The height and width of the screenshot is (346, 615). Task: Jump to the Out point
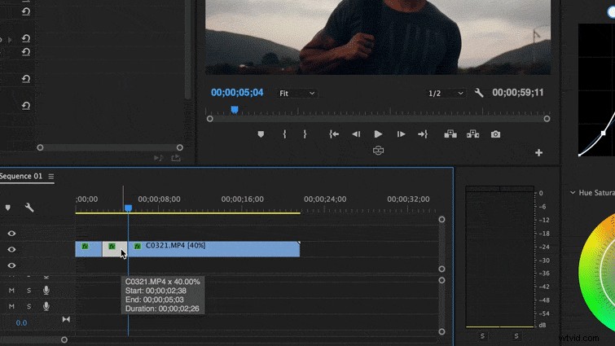tap(423, 134)
